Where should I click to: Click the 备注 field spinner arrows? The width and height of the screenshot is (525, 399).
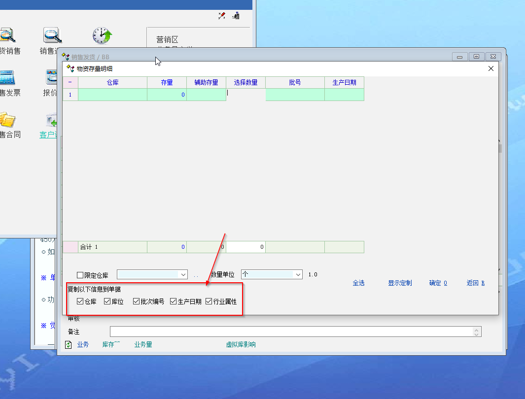476,332
